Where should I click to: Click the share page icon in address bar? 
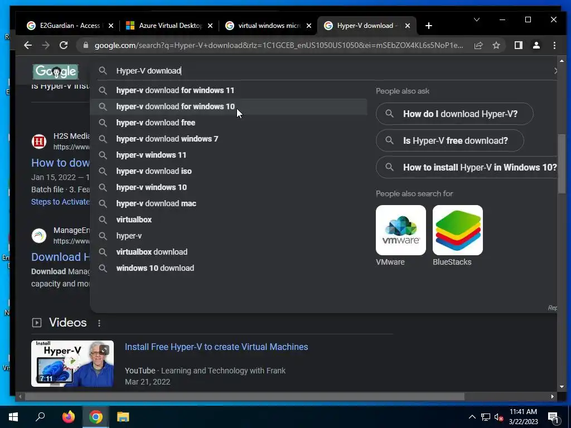(478, 46)
